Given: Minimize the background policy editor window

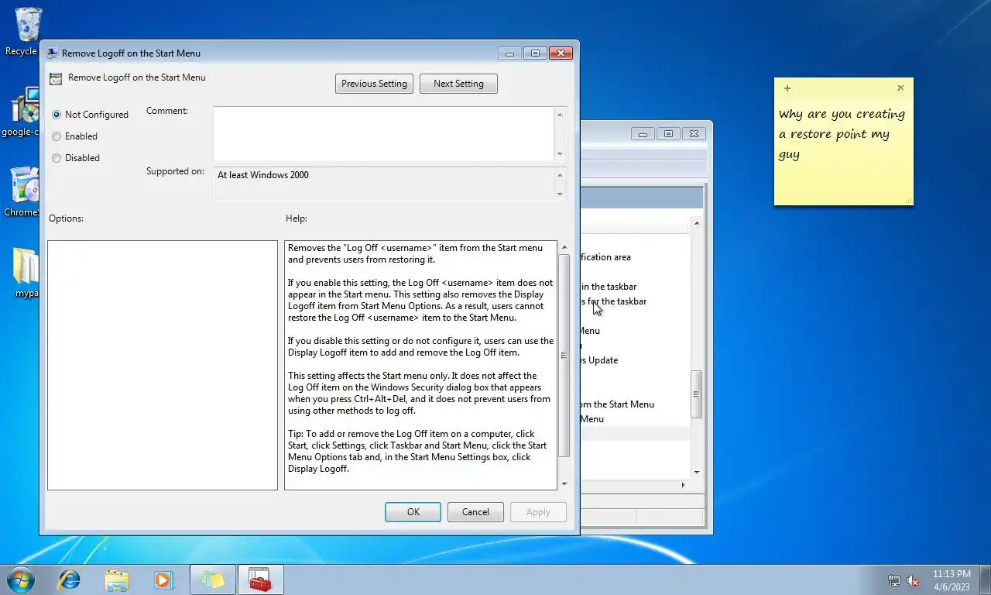Looking at the screenshot, I should point(643,133).
